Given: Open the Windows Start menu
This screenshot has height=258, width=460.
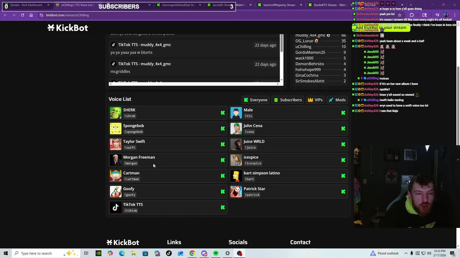Looking at the screenshot, I should (x=5, y=253).
